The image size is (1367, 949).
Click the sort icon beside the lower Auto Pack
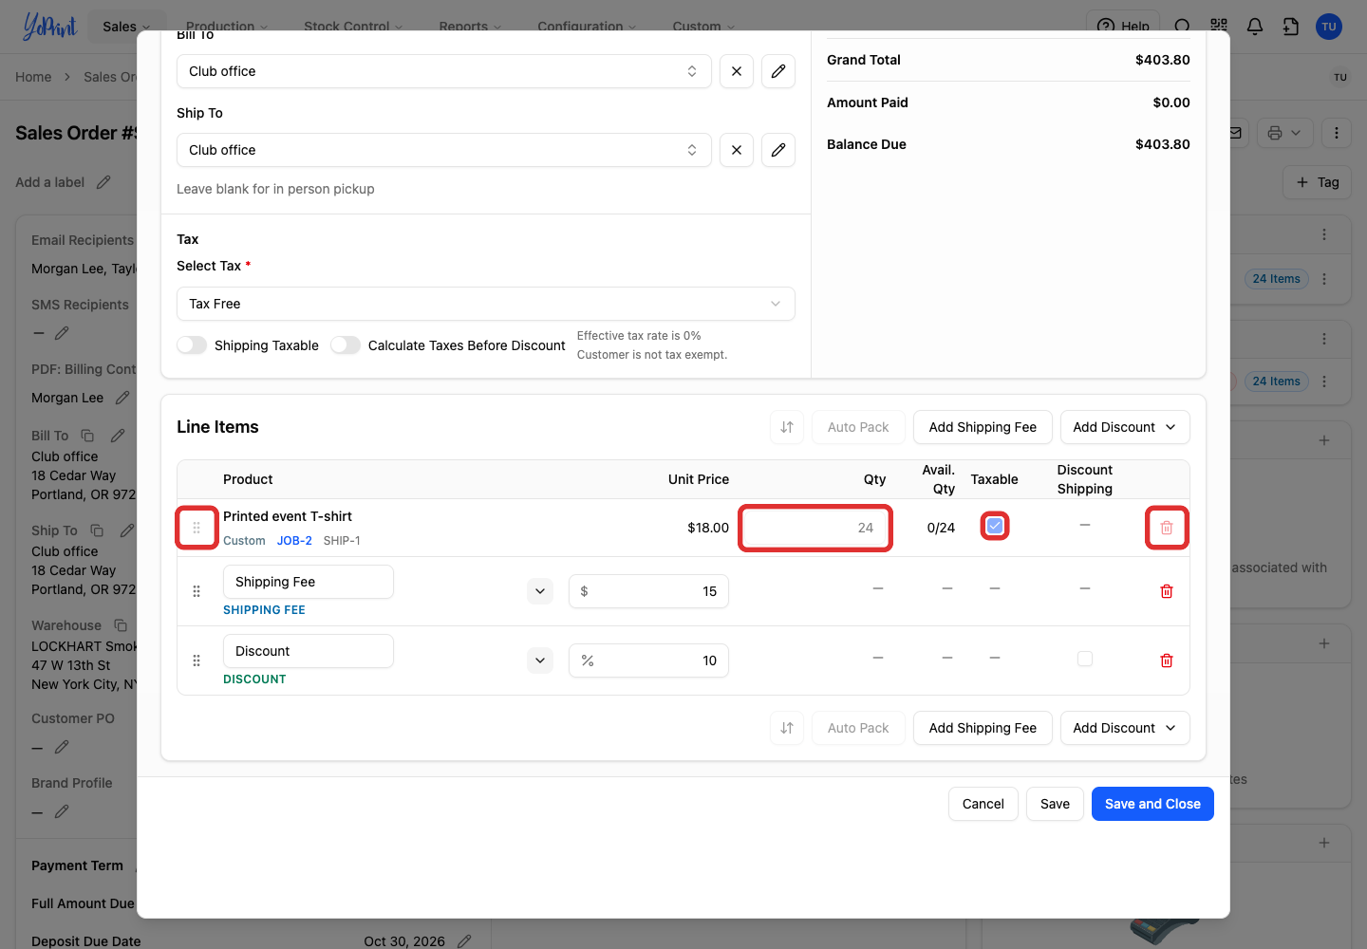click(x=787, y=728)
